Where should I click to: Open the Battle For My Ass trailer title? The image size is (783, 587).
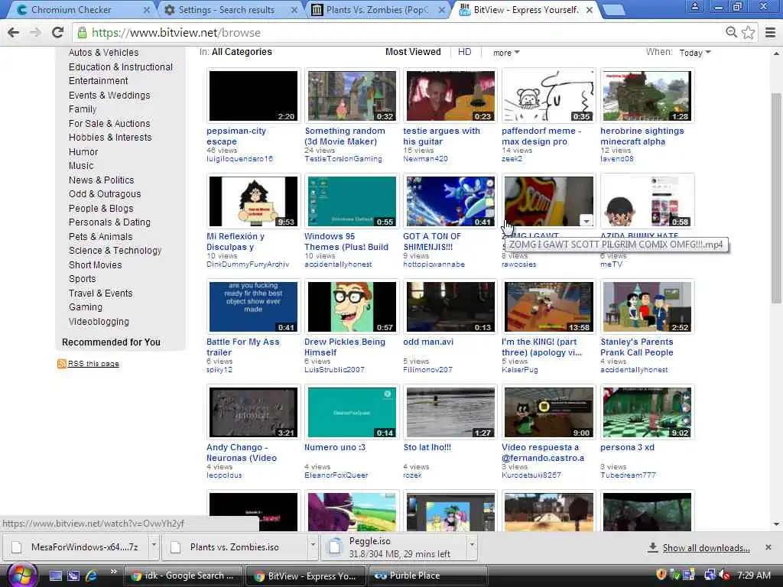pos(242,347)
